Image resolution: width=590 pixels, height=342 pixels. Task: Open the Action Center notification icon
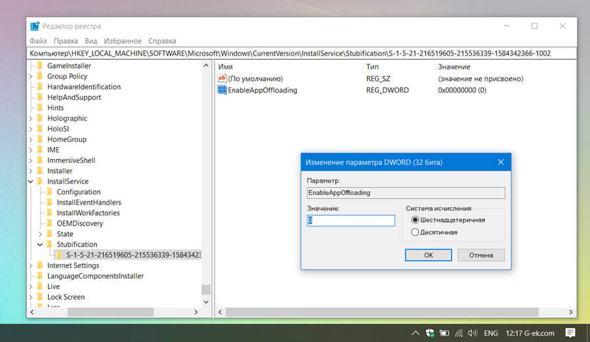point(570,333)
